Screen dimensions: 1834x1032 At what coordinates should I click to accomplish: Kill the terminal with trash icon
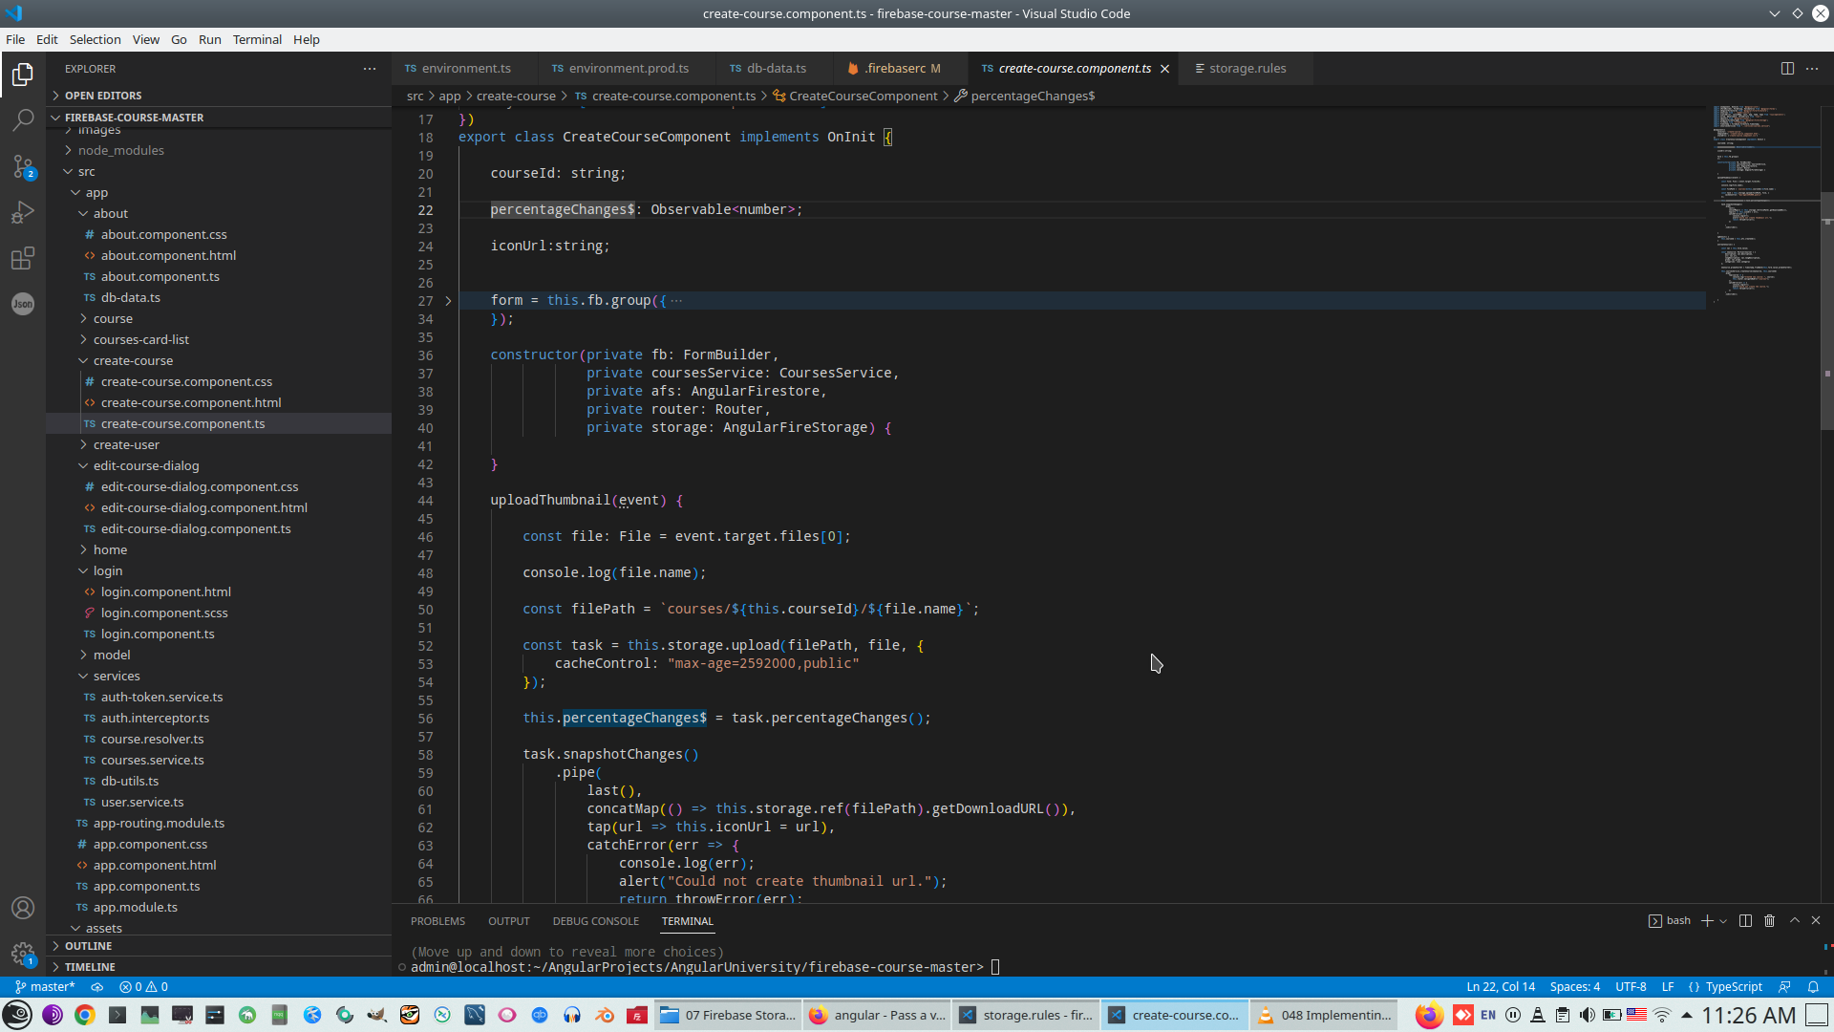1769,921
